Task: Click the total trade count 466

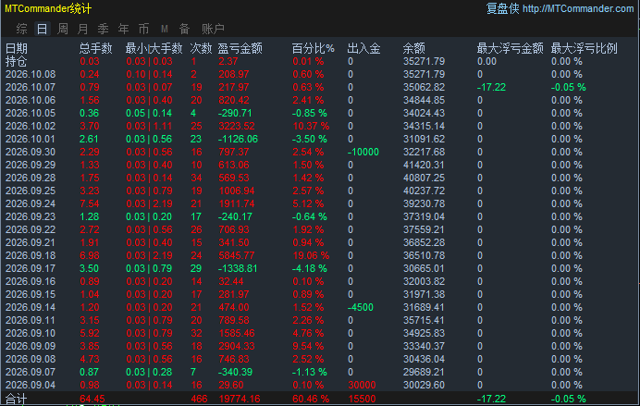Action: pyautogui.click(x=199, y=399)
